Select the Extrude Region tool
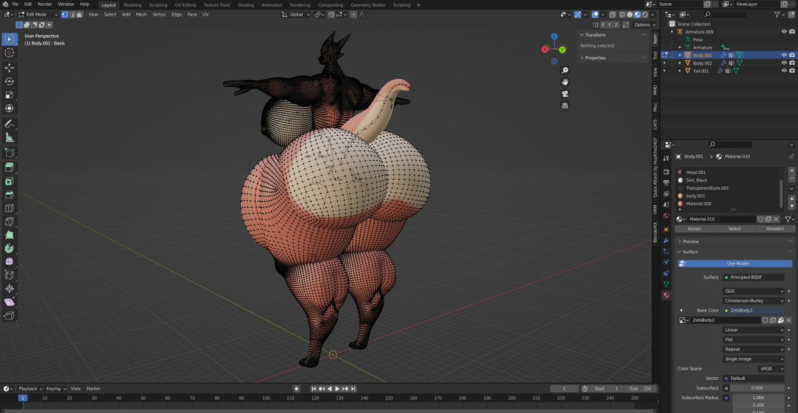The width and height of the screenshot is (798, 413). coord(9,167)
